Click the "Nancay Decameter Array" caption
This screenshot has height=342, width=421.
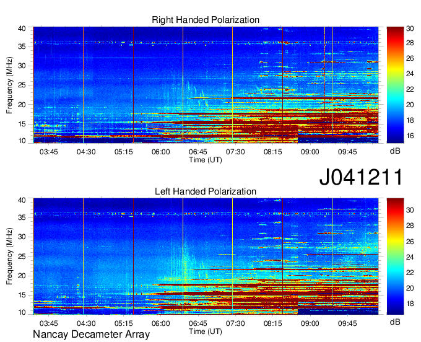pos(91,335)
